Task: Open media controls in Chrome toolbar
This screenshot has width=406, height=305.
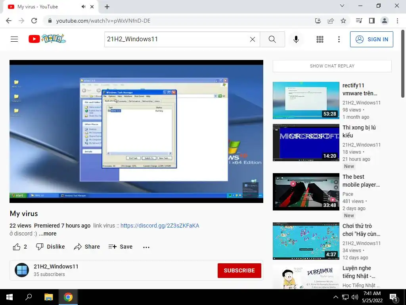Action: pyautogui.click(x=359, y=21)
